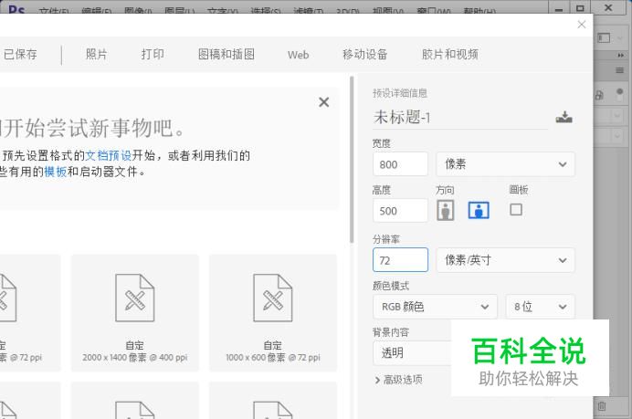Viewport: 632px width, 419px height.
Task: Expand 高级选项 advanced options
Action: pos(398,380)
